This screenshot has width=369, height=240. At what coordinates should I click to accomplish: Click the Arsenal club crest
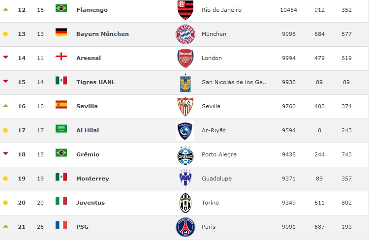(x=185, y=59)
